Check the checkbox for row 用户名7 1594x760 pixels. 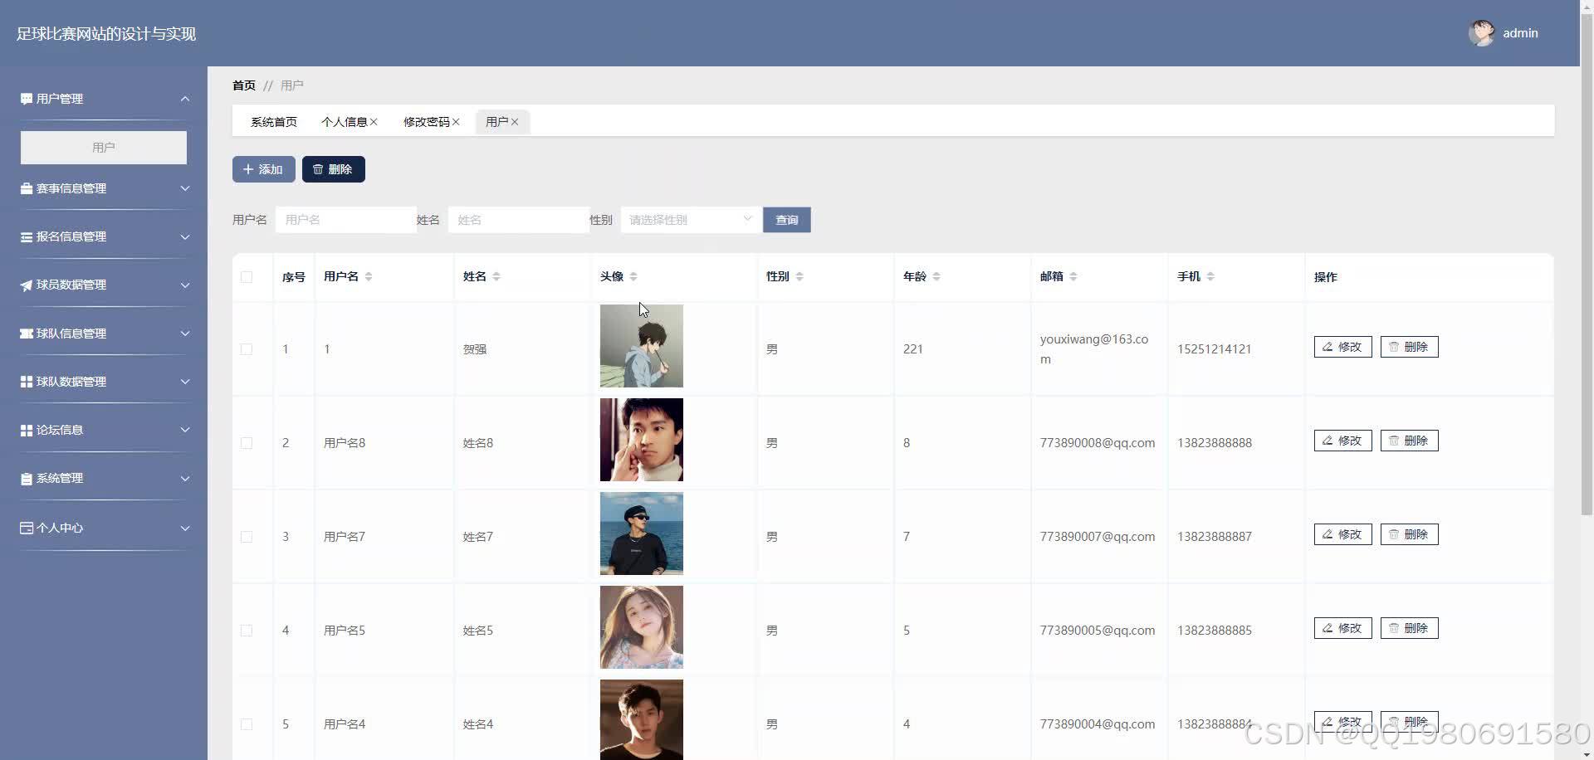247,537
